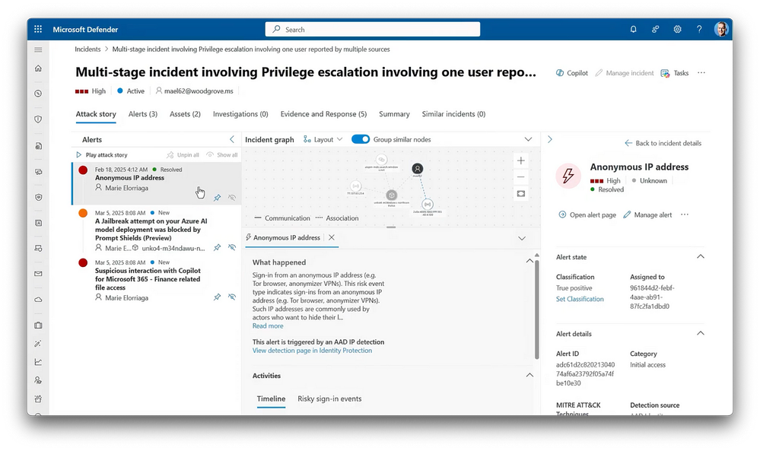Collapse the Alerts panel chevron

pyautogui.click(x=232, y=139)
